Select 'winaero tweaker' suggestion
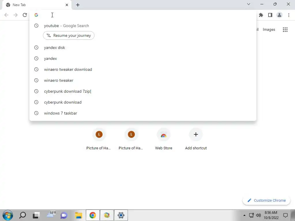The image size is (295, 221). [x=143, y=80]
